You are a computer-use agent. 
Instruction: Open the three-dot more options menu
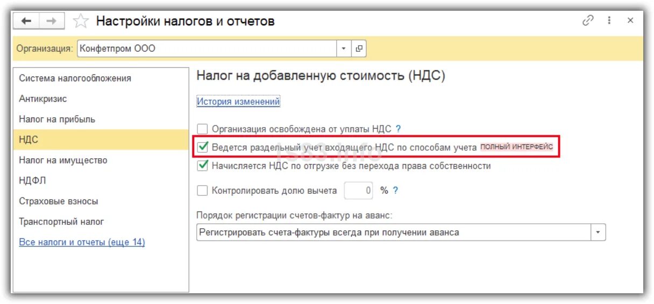609,20
